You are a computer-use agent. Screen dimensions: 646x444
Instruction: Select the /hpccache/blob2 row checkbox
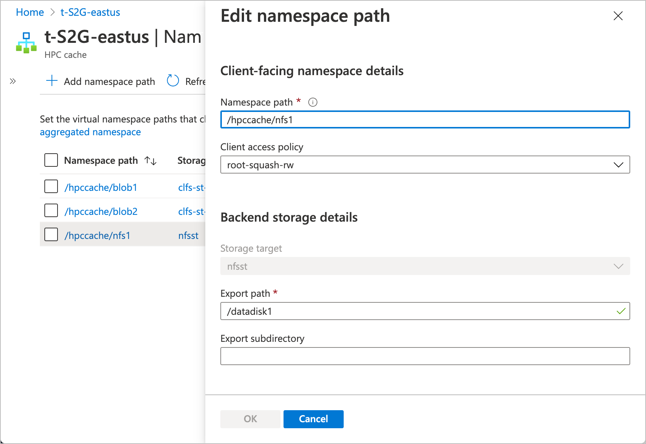(51, 211)
